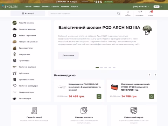Select the Бронепластини plate icon
This screenshot has height=126, width=168.
point(15,79)
